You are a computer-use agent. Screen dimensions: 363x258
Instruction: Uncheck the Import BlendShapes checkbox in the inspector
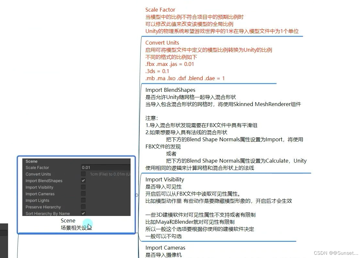click(83, 180)
